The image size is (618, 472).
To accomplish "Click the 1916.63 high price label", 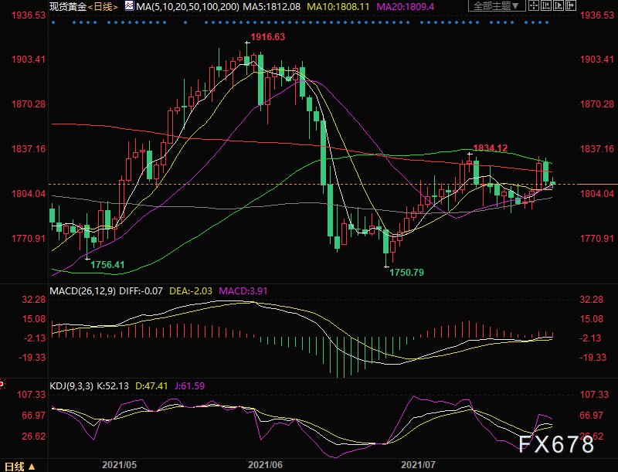I will tap(267, 37).
